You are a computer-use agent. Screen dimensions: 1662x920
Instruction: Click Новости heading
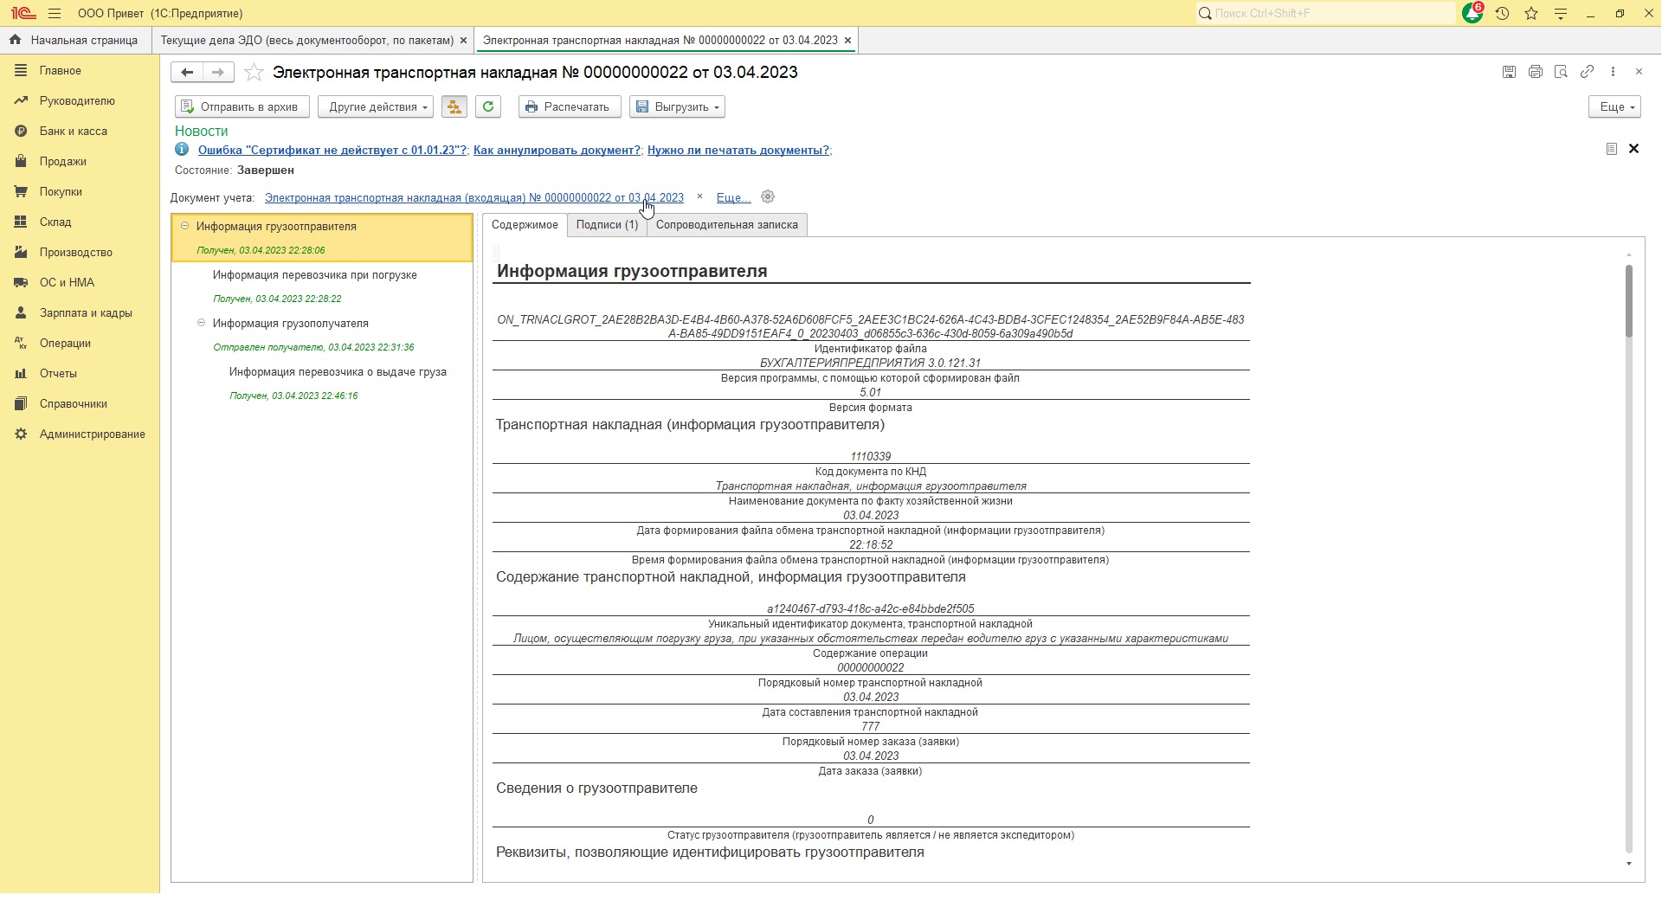point(202,131)
